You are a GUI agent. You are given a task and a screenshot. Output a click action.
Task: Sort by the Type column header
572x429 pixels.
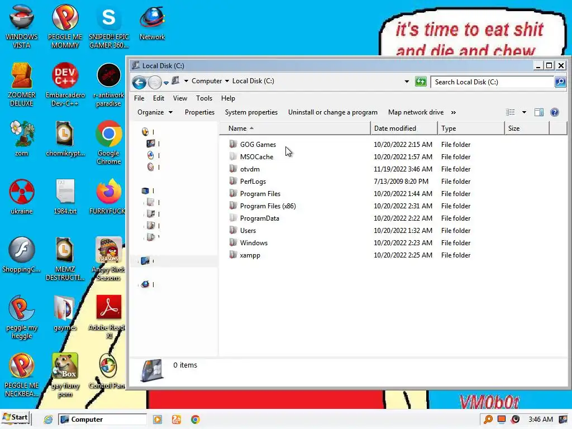point(470,128)
